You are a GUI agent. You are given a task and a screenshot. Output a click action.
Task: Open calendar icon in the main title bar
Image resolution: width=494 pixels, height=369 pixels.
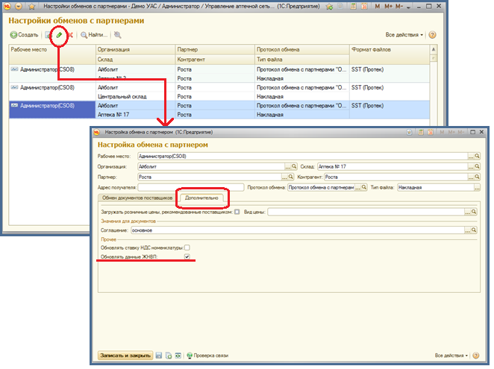tap(364, 6)
